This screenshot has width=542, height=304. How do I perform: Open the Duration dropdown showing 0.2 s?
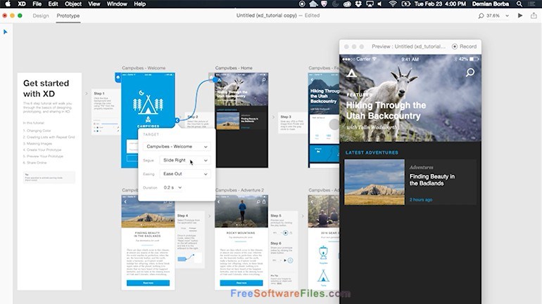click(x=172, y=187)
